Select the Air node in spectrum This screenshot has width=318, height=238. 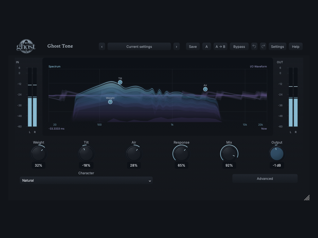[x=205, y=89]
